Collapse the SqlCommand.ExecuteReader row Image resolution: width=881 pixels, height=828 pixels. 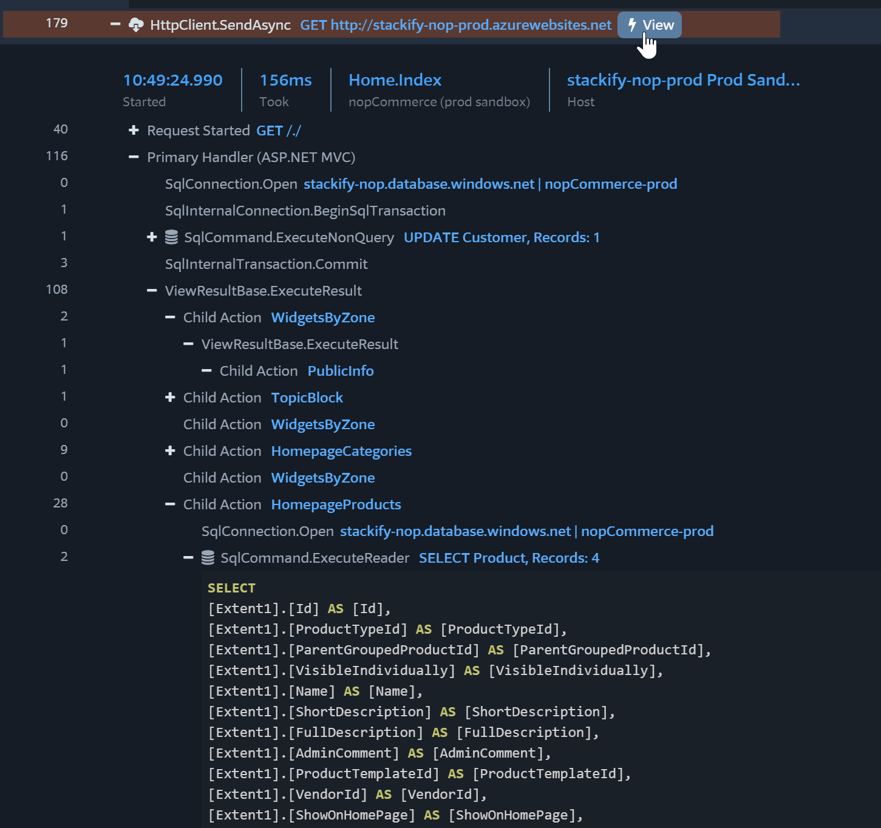click(188, 558)
